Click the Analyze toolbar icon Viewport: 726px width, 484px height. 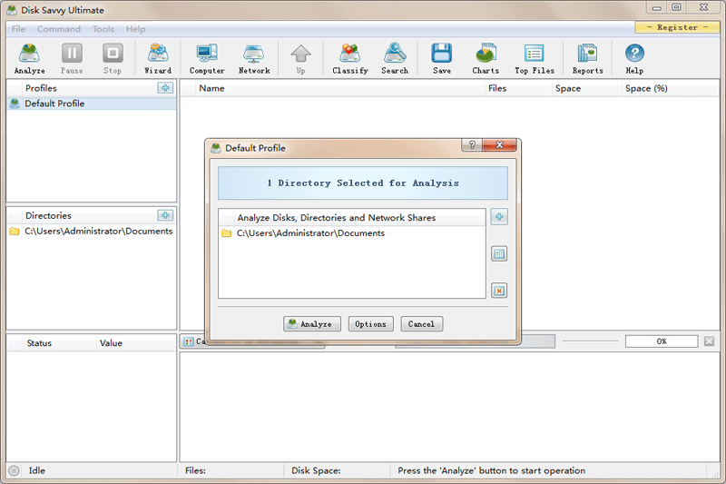pyautogui.click(x=29, y=58)
